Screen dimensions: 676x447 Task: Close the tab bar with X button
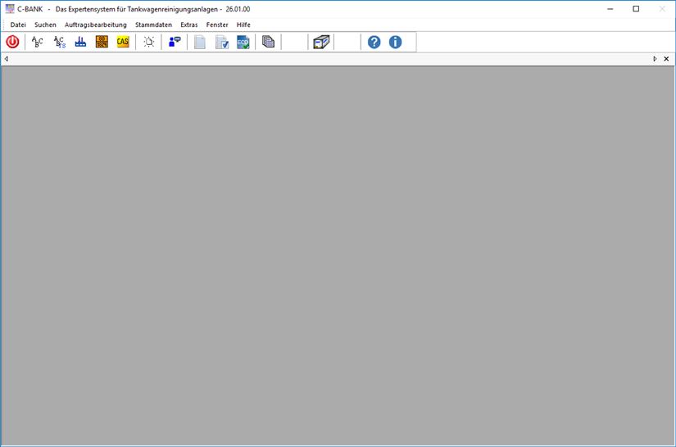(666, 59)
